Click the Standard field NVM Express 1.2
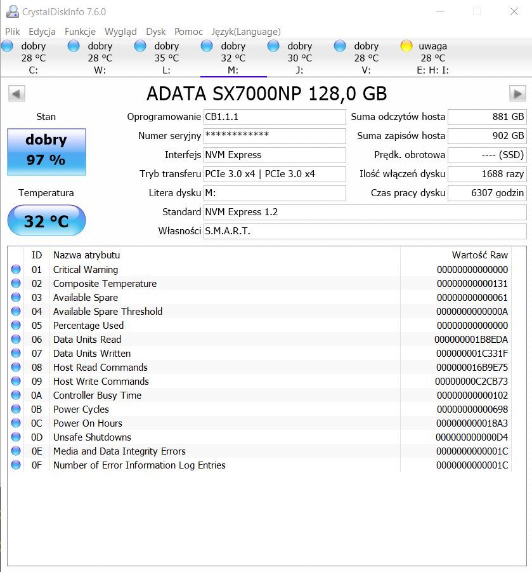Viewport: 532px width, 572px height. click(365, 212)
